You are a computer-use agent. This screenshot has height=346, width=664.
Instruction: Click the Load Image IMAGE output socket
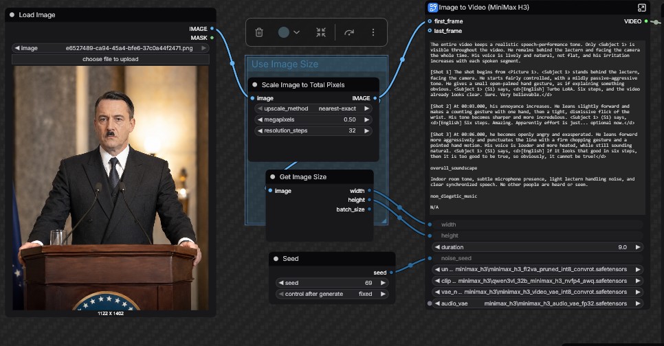pyautogui.click(x=212, y=29)
